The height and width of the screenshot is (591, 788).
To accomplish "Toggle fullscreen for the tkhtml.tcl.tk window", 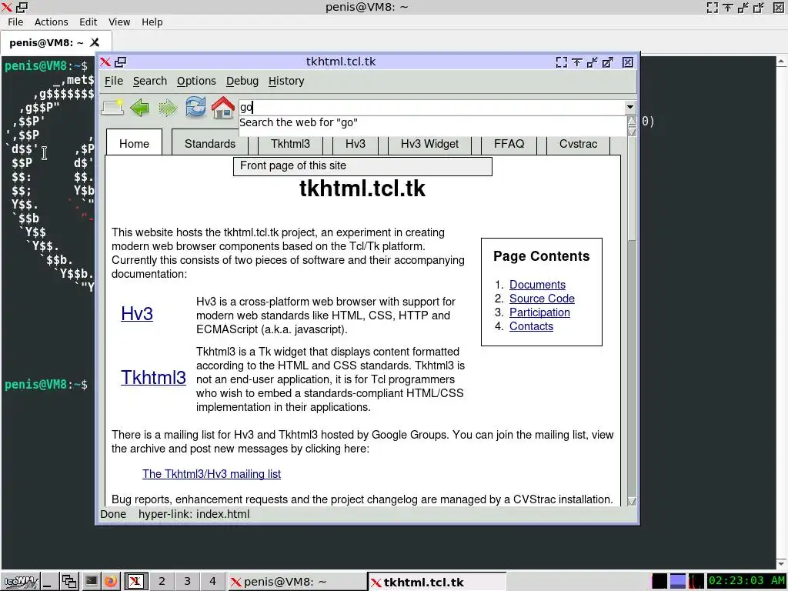I will coord(561,62).
